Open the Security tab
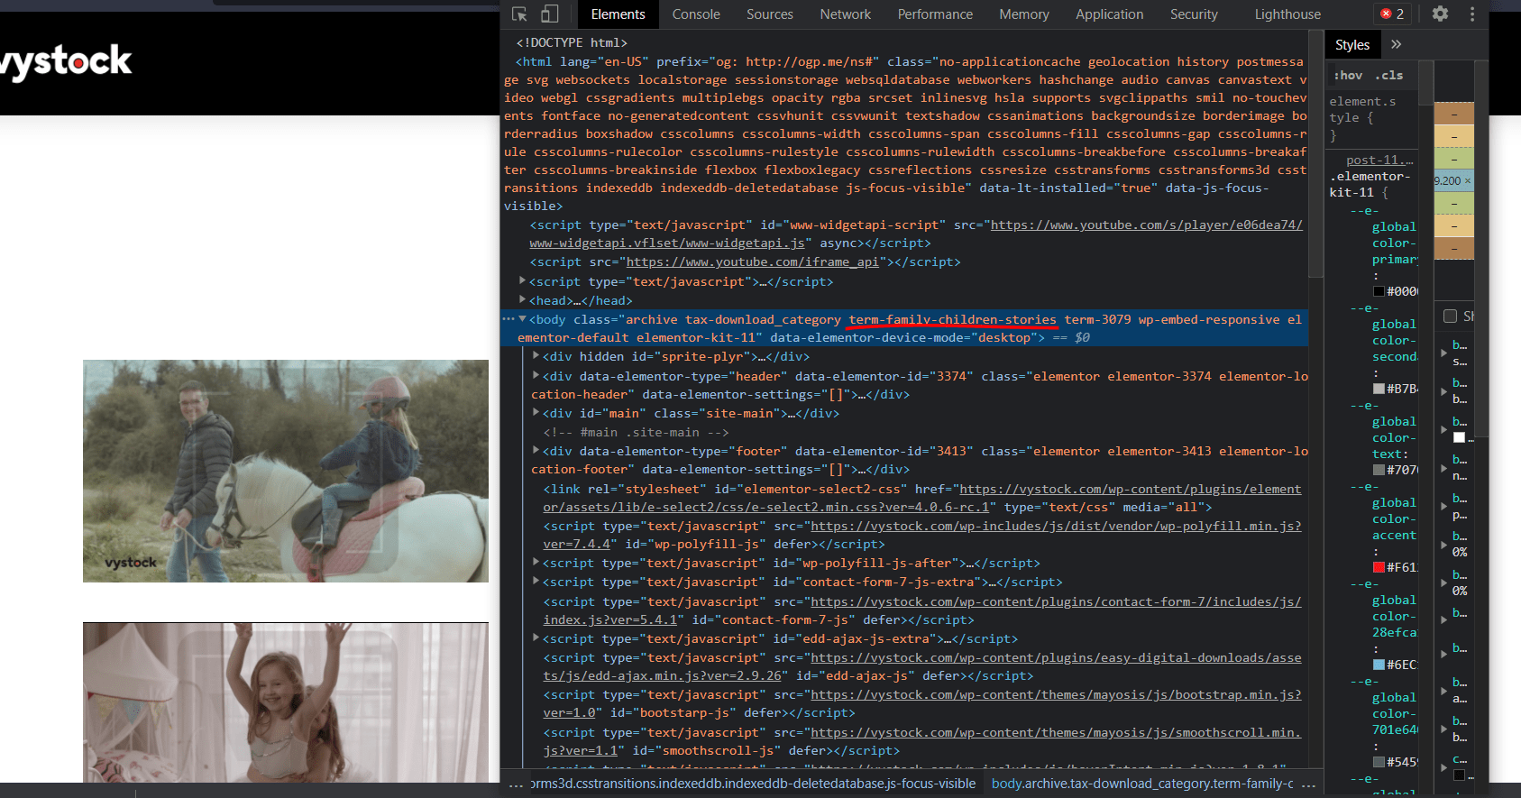This screenshot has height=798, width=1521. (1194, 14)
